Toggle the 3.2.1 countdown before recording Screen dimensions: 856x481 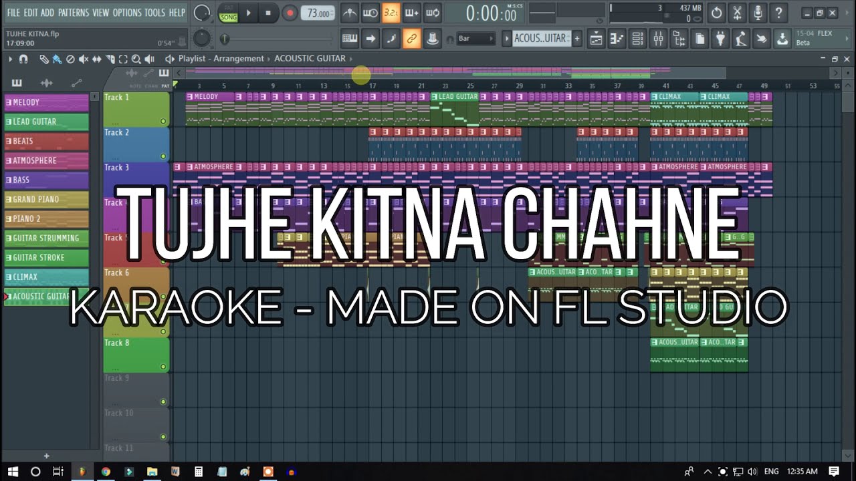(x=391, y=13)
